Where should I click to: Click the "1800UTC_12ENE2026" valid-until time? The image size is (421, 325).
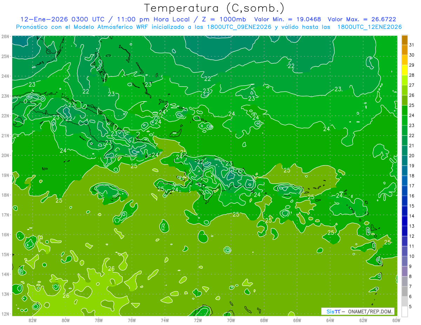[369, 27]
